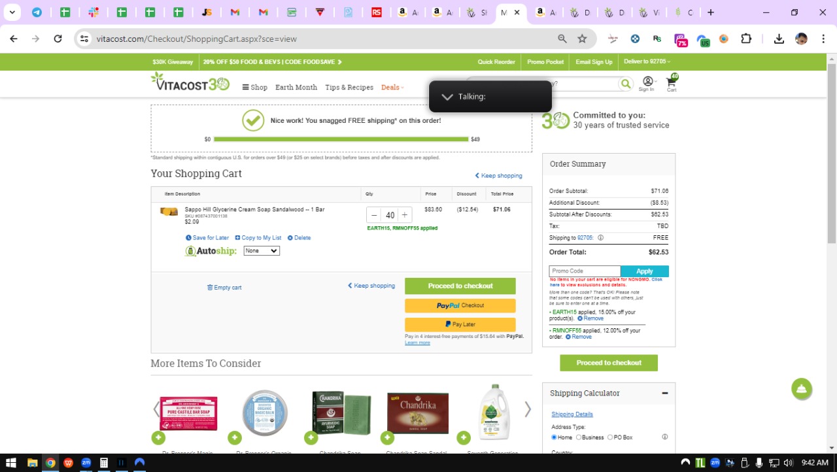Apply the promo code
Viewport: 837px width, 472px height.
point(645,271)
